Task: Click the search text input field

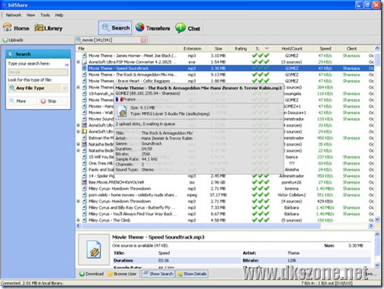Action: [x=38, y=72]
